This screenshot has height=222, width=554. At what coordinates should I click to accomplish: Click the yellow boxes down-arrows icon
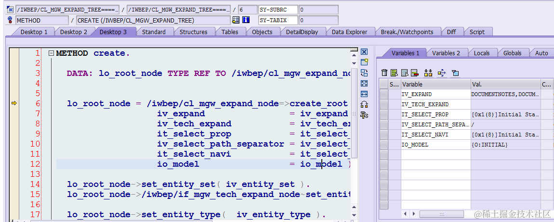point(428,73)
